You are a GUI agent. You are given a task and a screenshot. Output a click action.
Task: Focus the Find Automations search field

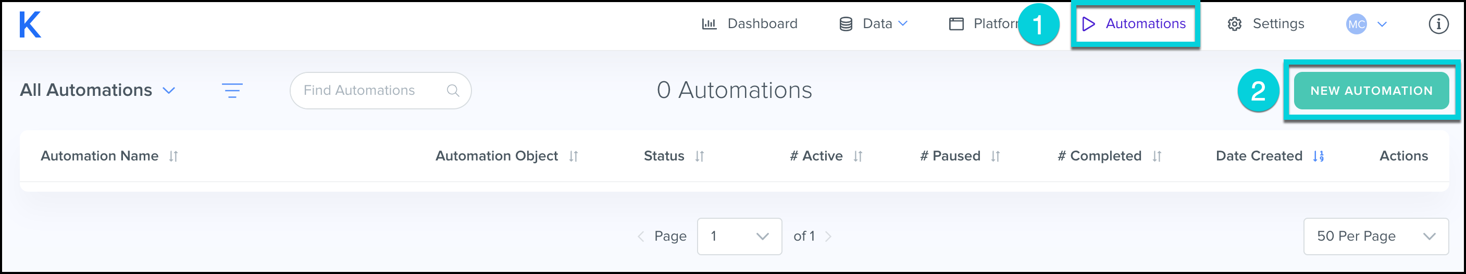[370, 91]
